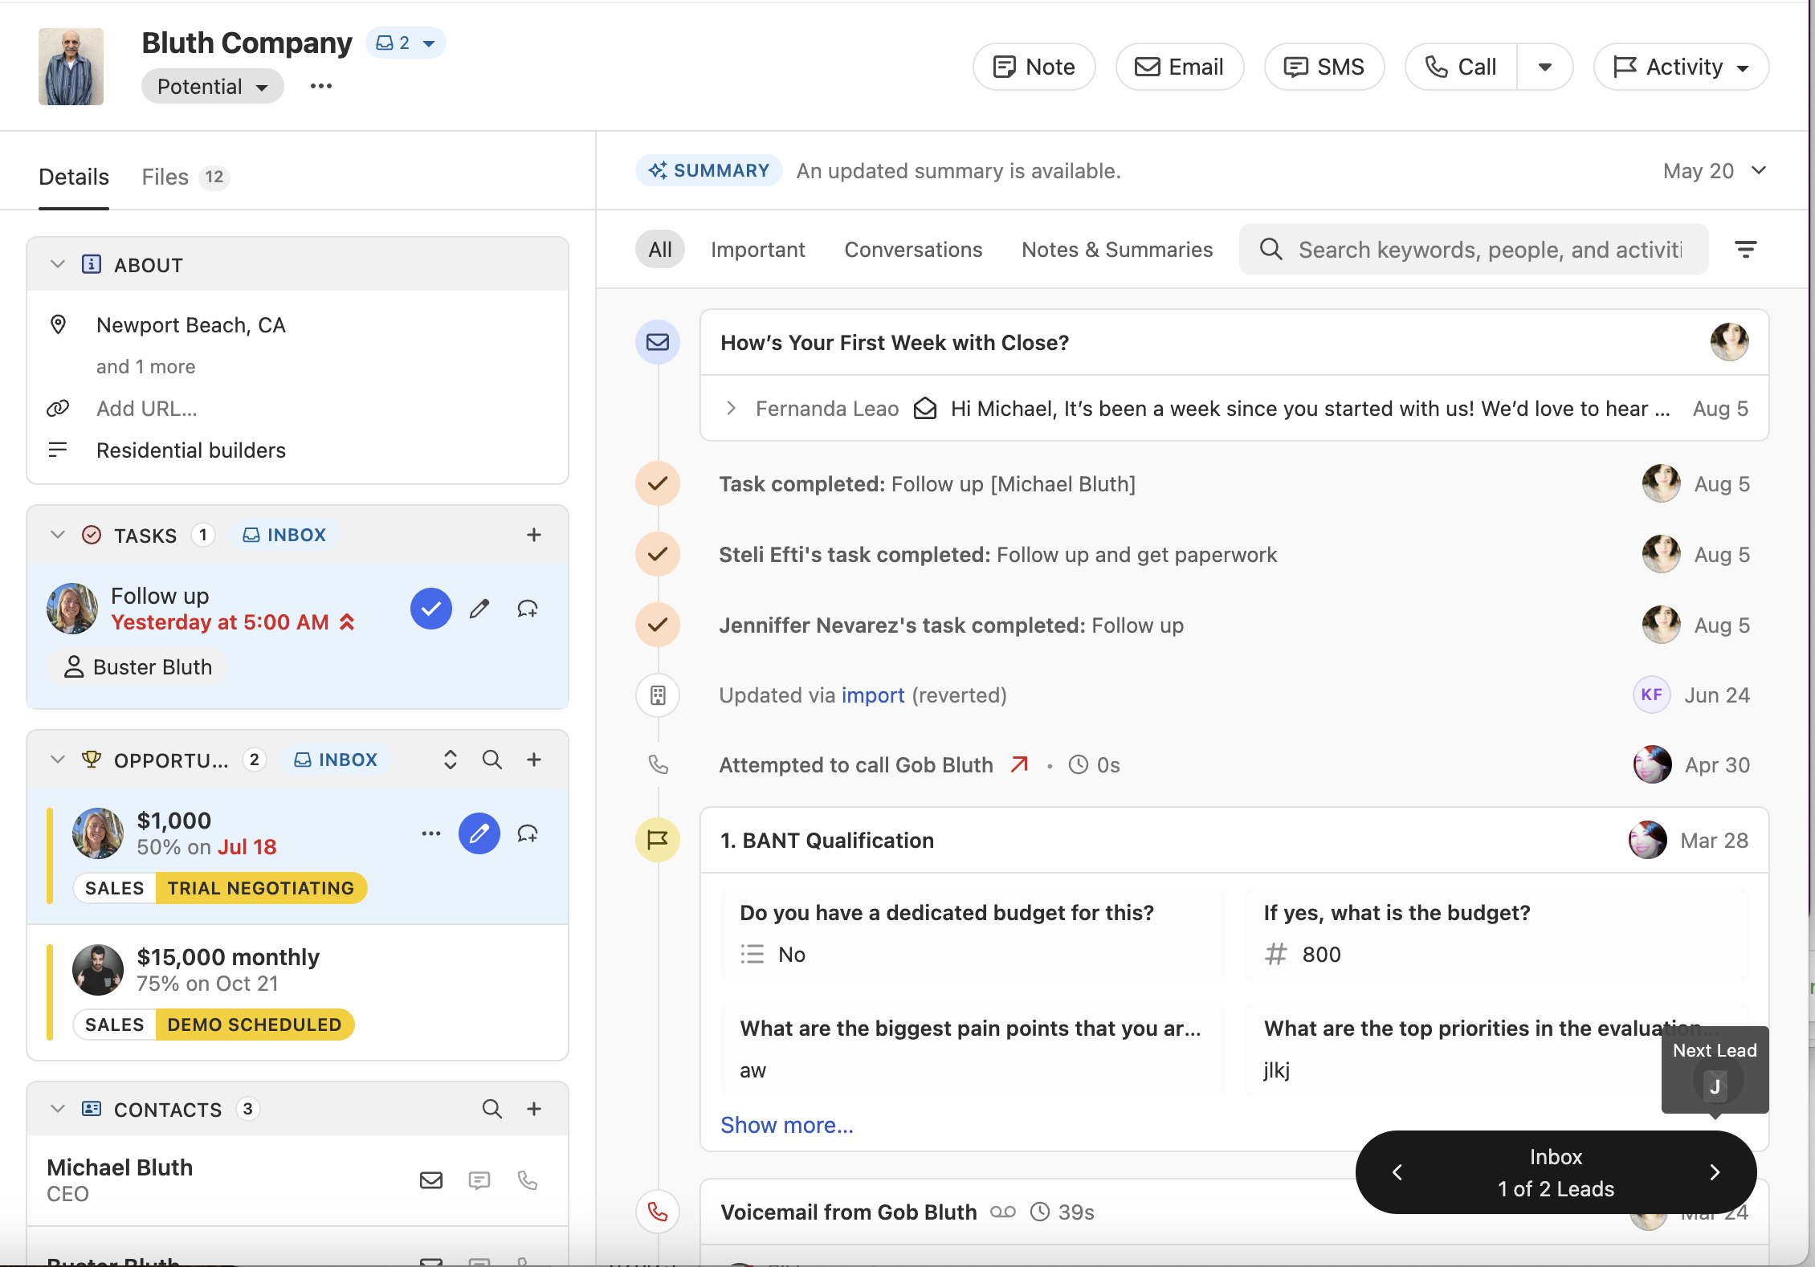1815x1267 pixels.
Task: Click the import building icon in timeline
Action: point(658,695)
